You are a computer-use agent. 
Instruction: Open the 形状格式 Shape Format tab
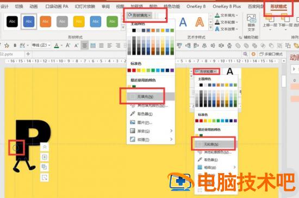278,7
